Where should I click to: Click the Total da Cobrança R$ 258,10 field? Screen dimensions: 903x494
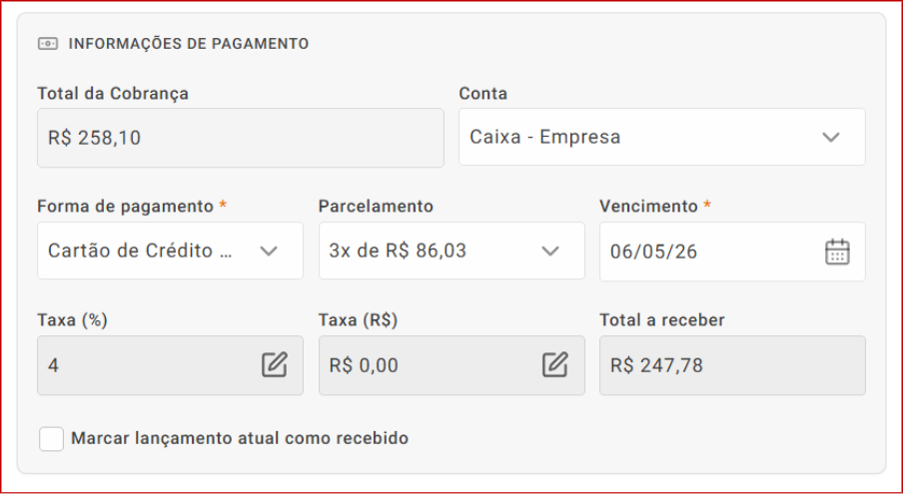[x=240, y=138]
